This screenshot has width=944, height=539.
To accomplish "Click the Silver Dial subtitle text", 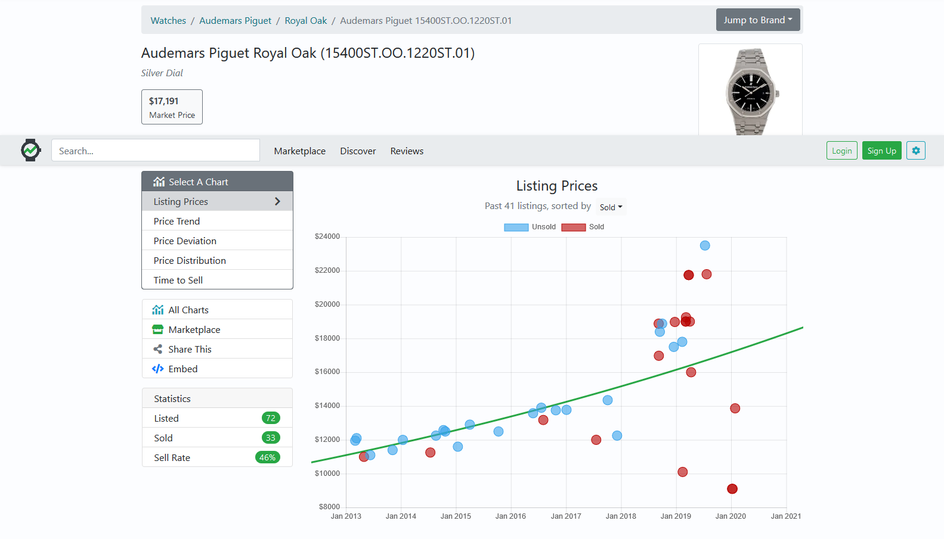I will tap(162, 73).
